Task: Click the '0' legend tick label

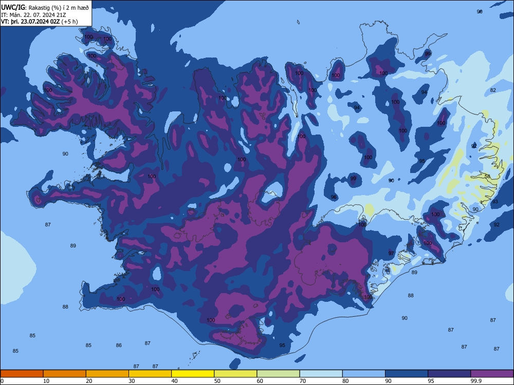Action: [2, 381]
